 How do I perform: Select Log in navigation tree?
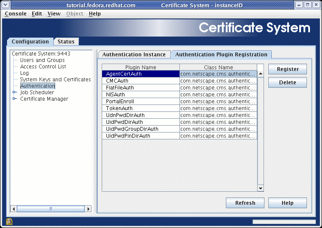click(24, 73)
